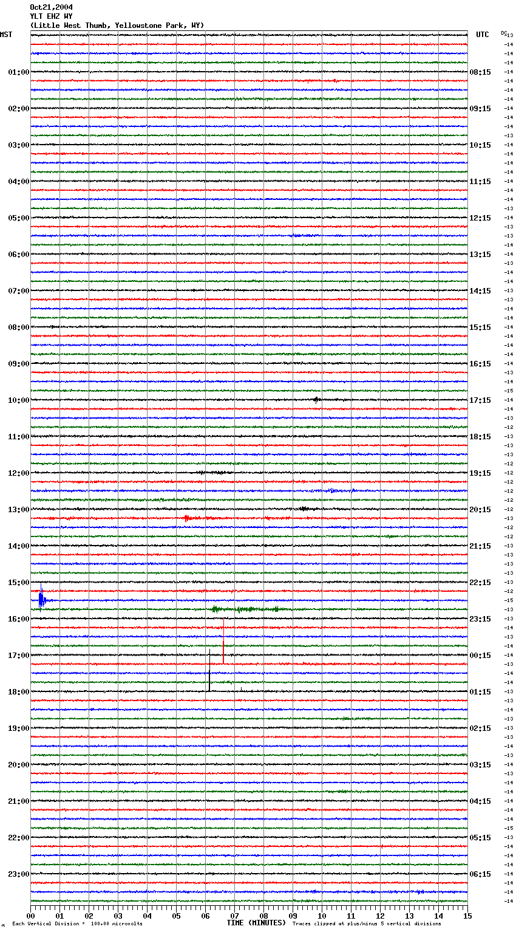Viewport: 516px width, 932px height.
Task: Click the "11:00" MST time label
Action: pos(19,437)
